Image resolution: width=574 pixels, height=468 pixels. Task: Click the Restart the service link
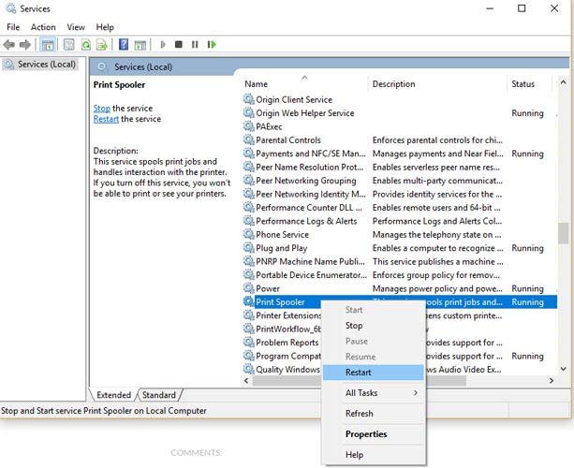point(106,119)
